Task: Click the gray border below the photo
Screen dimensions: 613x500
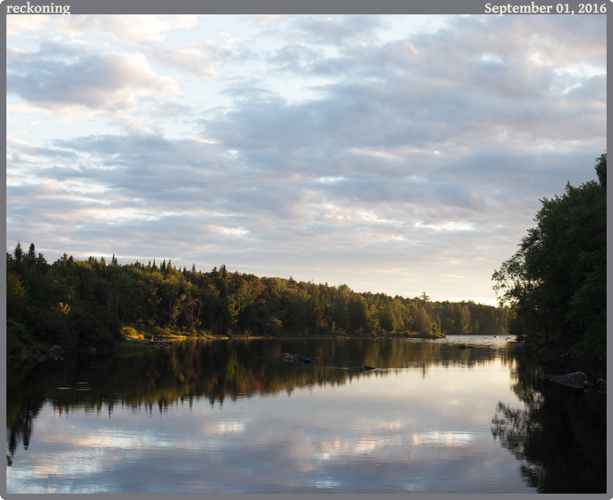Action: tap(306, 496)
